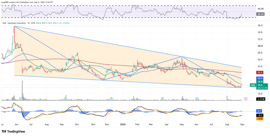
Task: Select the green 18.8 moving average label
Action: 260,82
